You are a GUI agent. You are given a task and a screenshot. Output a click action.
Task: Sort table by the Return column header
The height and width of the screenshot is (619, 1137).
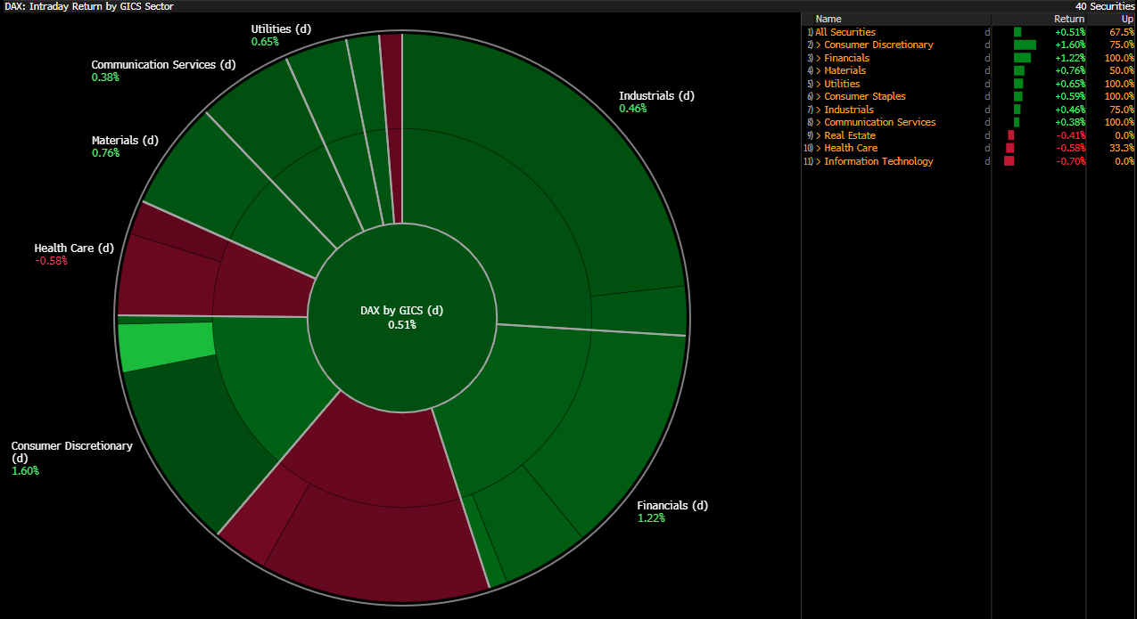coord(1068,19)
